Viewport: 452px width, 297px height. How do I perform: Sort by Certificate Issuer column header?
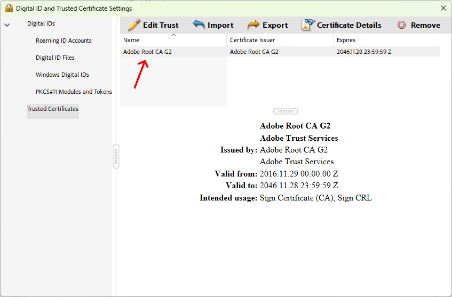click(x=280, y=40)
